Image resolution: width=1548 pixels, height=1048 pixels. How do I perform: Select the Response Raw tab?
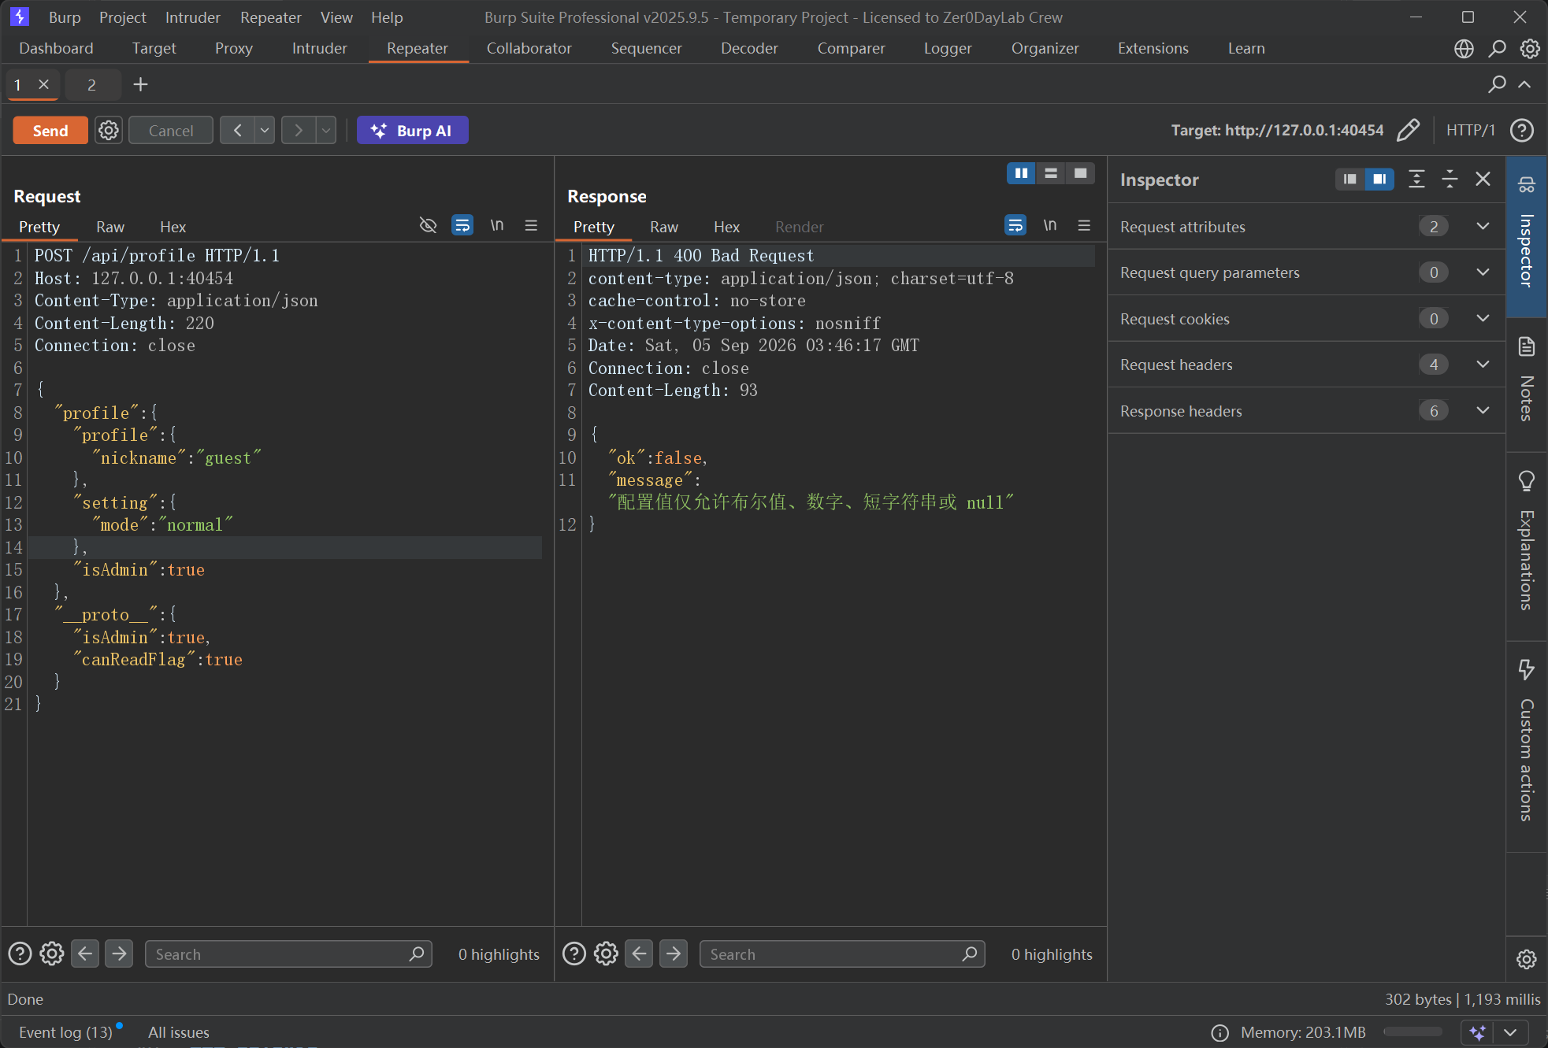664,227
